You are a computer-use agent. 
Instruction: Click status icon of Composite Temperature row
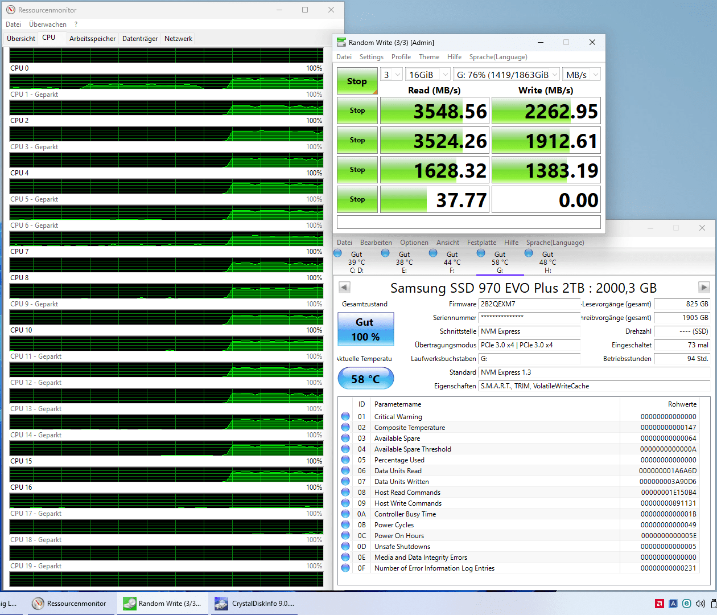pyautogui.click(x=345, y=427)
